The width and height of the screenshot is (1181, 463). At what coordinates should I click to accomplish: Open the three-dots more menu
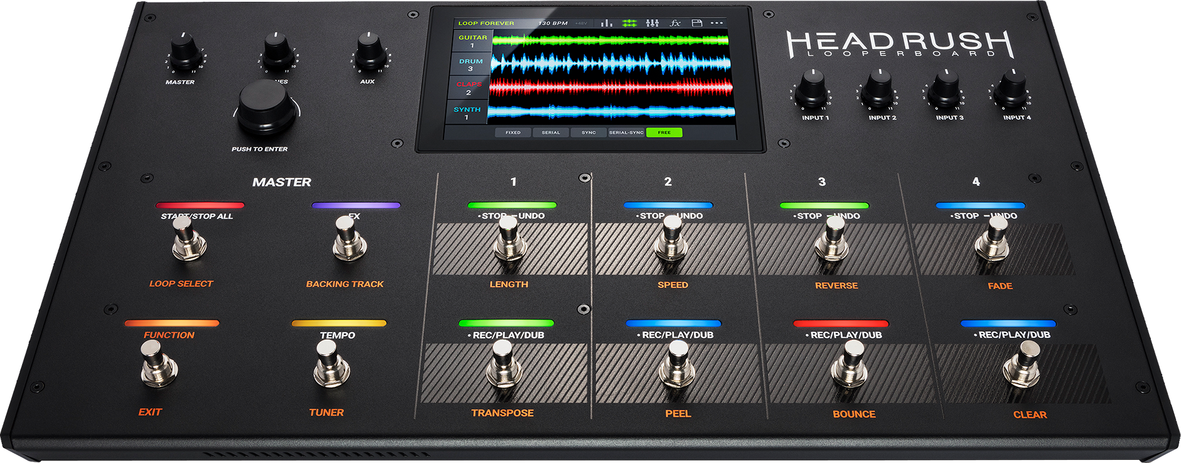(717, 23)
